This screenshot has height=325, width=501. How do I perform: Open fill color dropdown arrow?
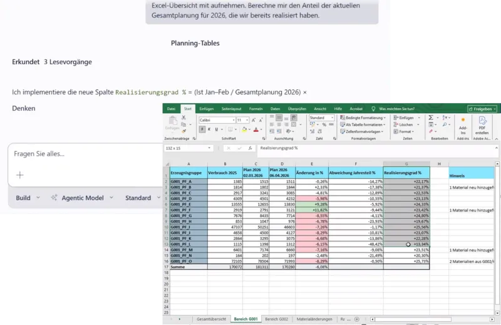(249, 129)
